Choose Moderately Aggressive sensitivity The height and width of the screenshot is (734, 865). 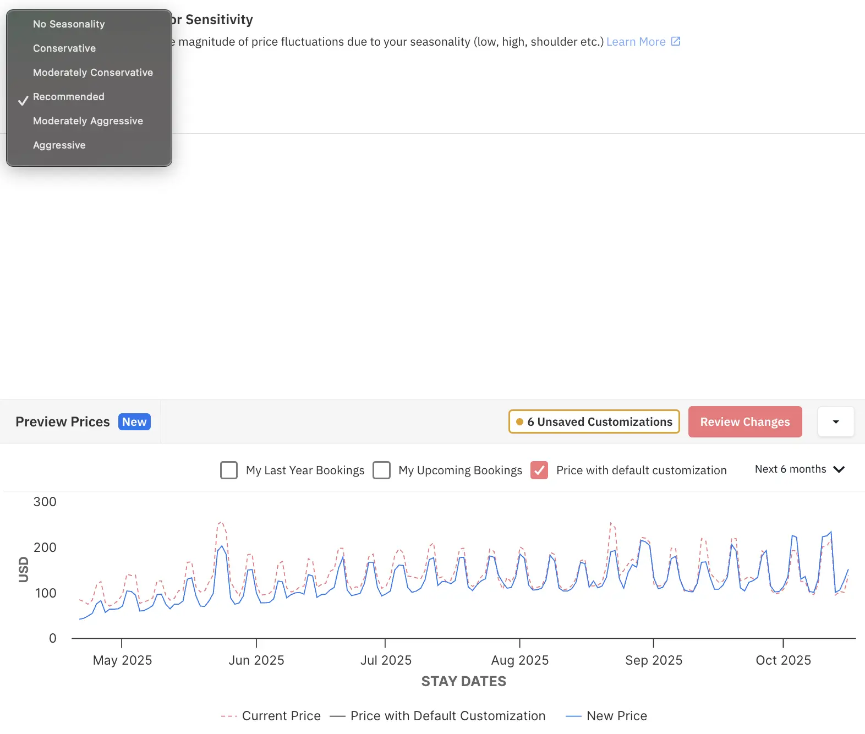88,121
